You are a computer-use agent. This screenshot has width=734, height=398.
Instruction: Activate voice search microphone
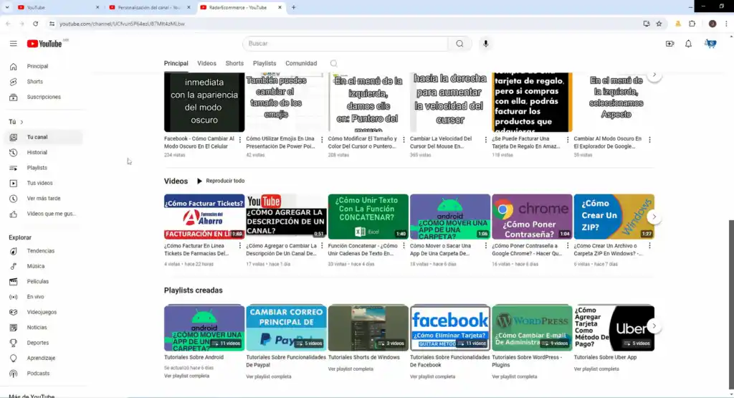coord(485,44)
